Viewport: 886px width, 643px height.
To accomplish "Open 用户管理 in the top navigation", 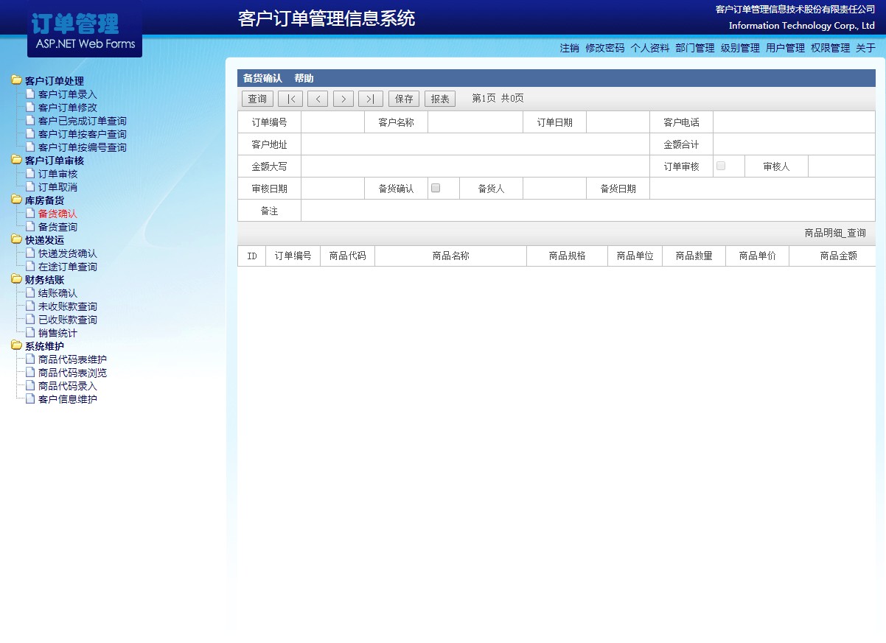I will pyautogui.click(x=785, y=48).
